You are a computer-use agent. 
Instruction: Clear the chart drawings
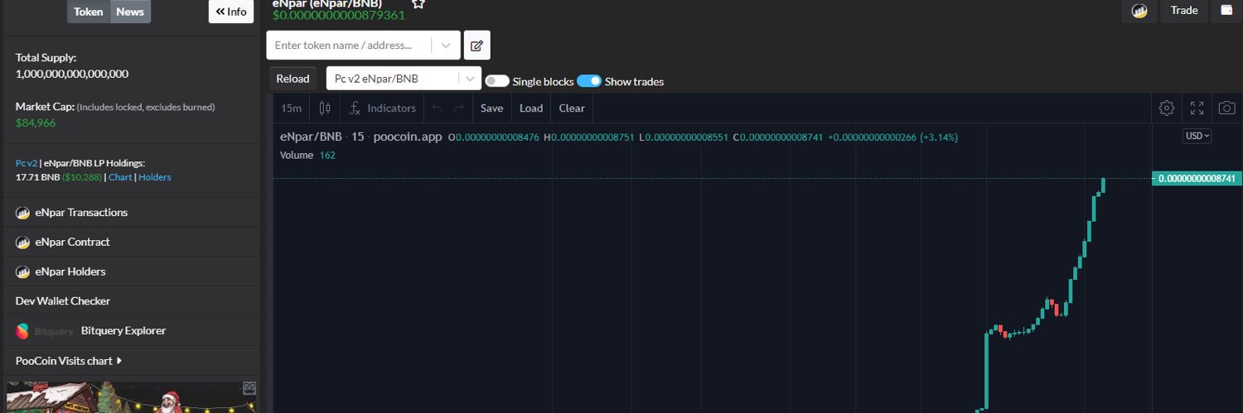click(572, 108)
